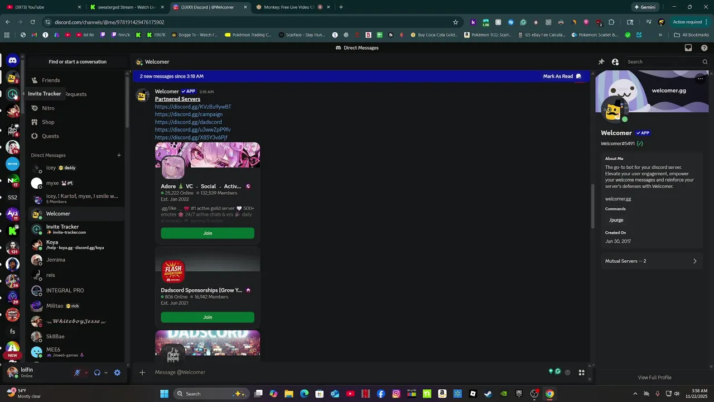Show more bookmarks with the chevron

[660, 35]
